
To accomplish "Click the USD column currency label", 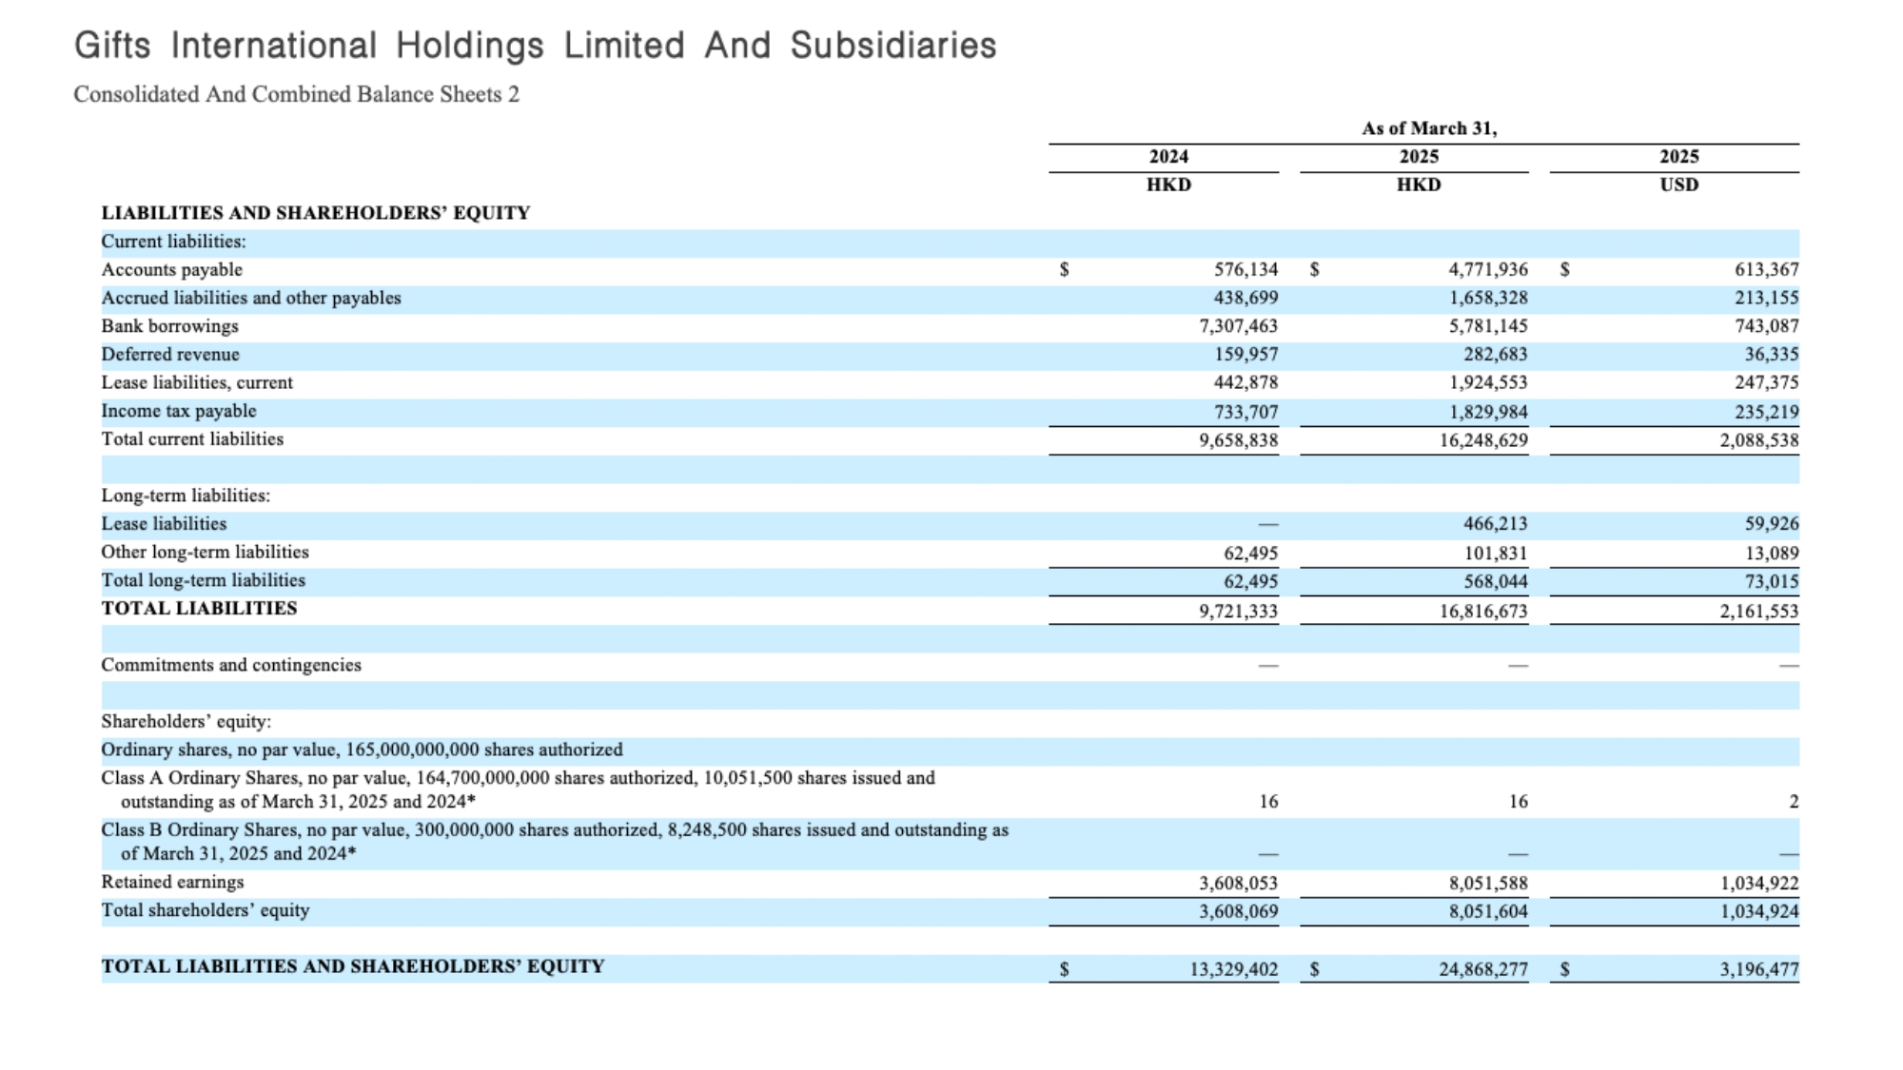I will pyautogui.click(x=1679, y=185).
